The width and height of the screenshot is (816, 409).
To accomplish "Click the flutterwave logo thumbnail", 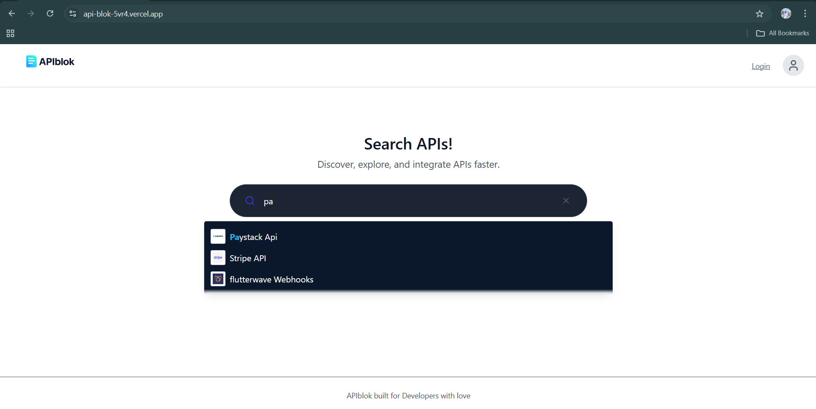I will tap(218, 279).
